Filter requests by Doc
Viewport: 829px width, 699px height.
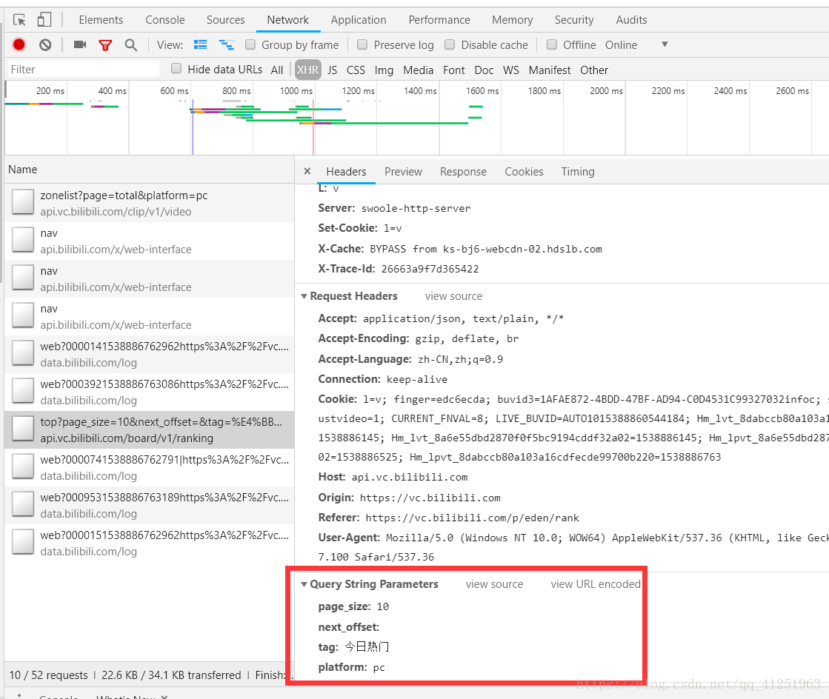tap(484, 70)
